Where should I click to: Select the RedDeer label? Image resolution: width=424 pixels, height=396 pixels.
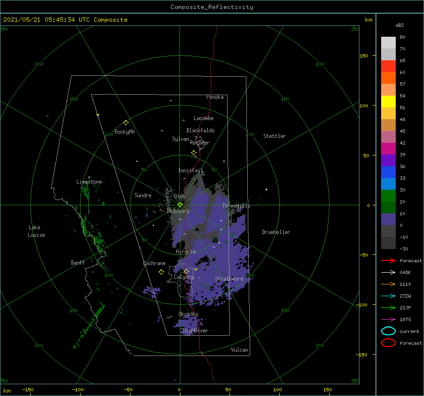(x=200, y=143)
